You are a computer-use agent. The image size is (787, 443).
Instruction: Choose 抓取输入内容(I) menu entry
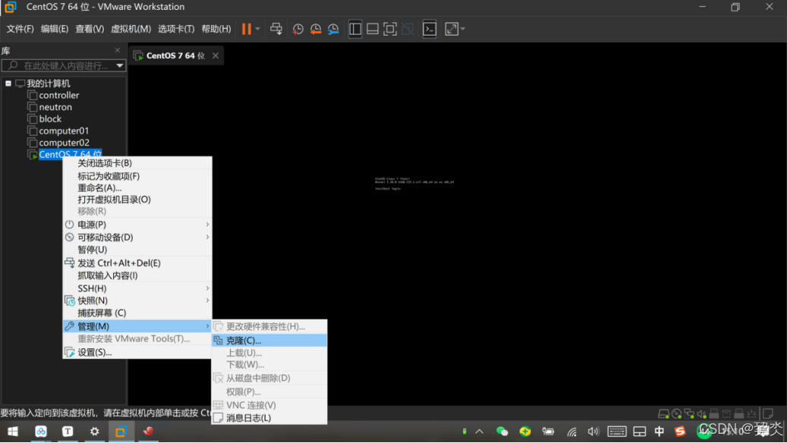(x=137, y=275)
